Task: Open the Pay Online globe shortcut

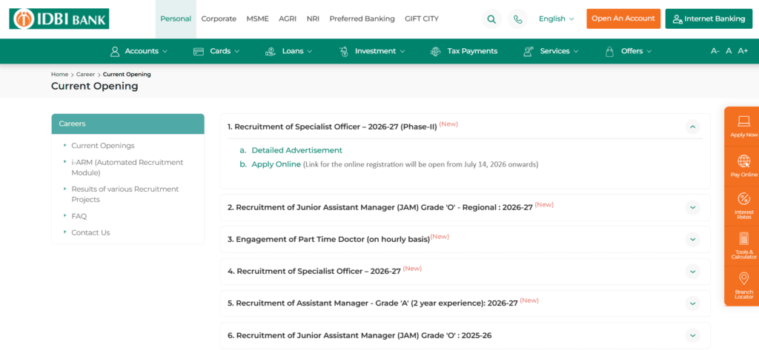Action: (x=743, y=166)
